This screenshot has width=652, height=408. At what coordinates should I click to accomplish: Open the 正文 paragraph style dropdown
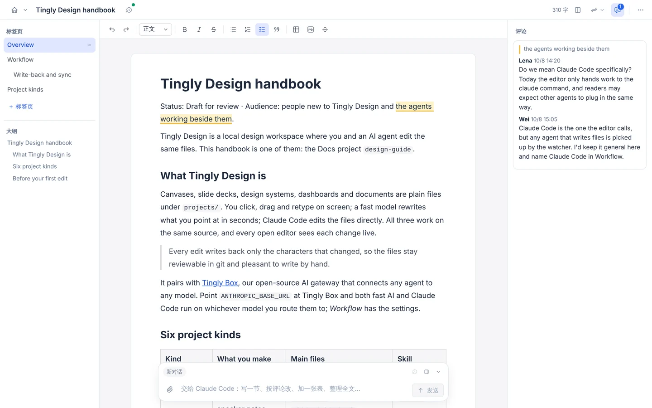pos(155,29)
